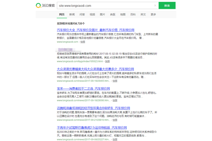The image size is (212, 141).
Task: Select the 视频 tab
Action: click(92, 14)
